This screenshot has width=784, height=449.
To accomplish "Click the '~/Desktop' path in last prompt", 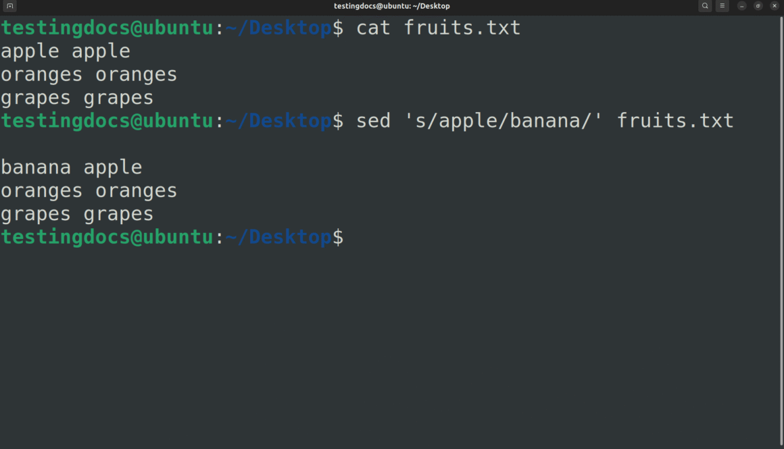I will coord(278,238).
